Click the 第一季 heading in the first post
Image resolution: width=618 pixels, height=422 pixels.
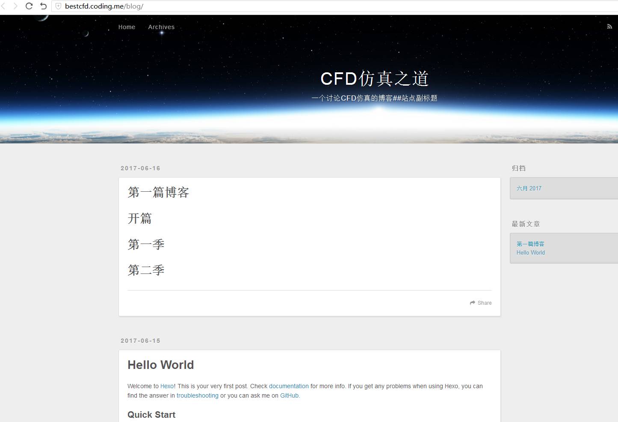pyautogui.click(x=146, y=244)
